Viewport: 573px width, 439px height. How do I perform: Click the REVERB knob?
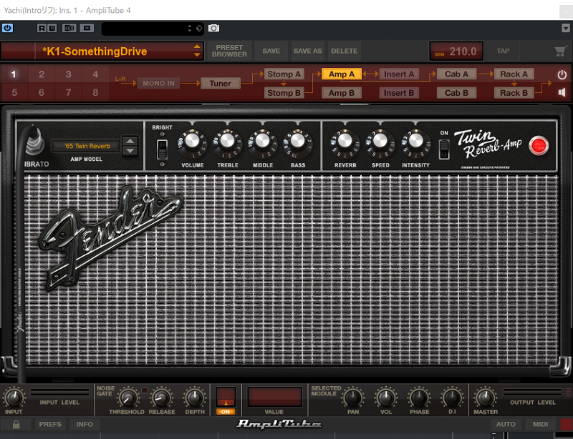point(345,142)
